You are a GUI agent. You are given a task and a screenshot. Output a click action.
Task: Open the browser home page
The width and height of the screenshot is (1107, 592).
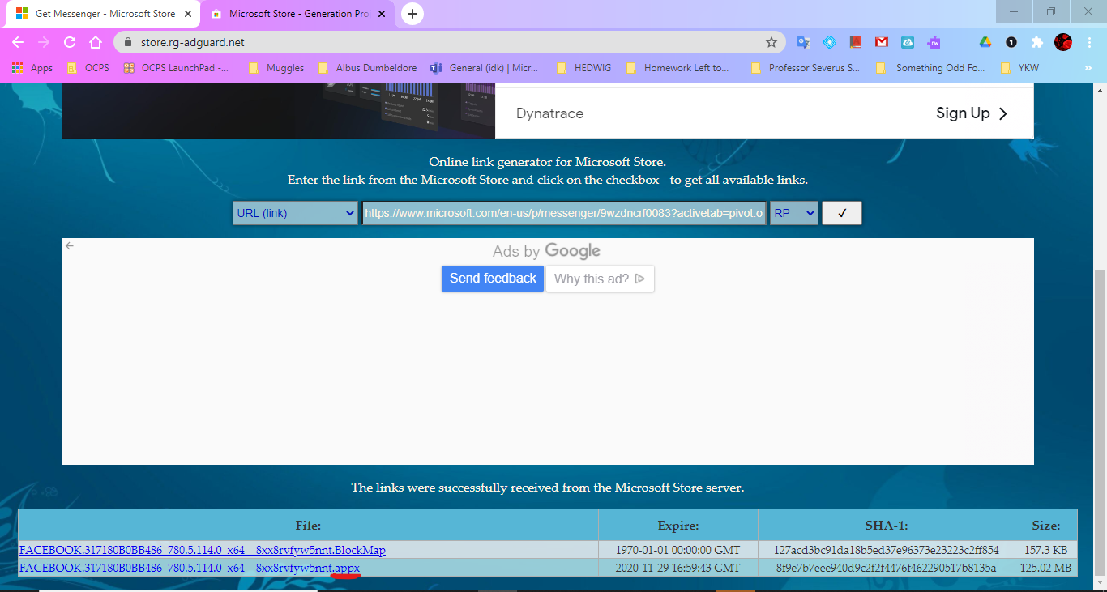coord(96,42)
